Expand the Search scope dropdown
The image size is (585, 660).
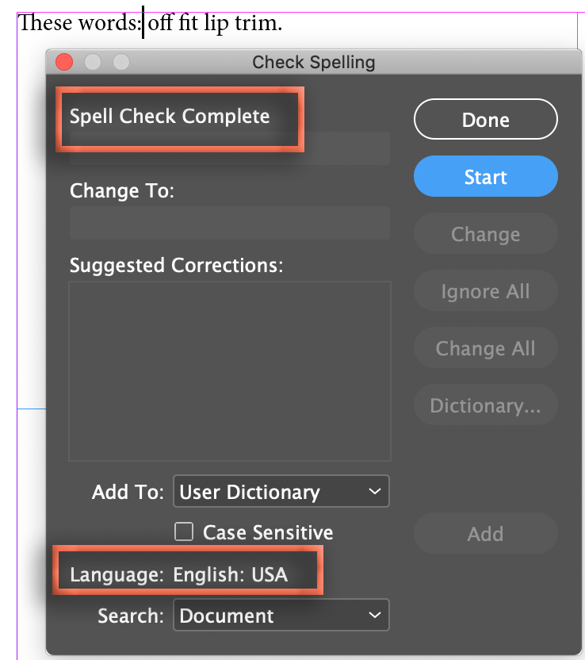click(x=281, y=615)
